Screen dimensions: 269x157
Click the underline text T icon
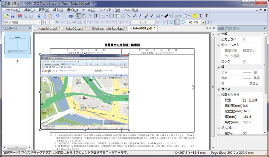tap(201, 16)
